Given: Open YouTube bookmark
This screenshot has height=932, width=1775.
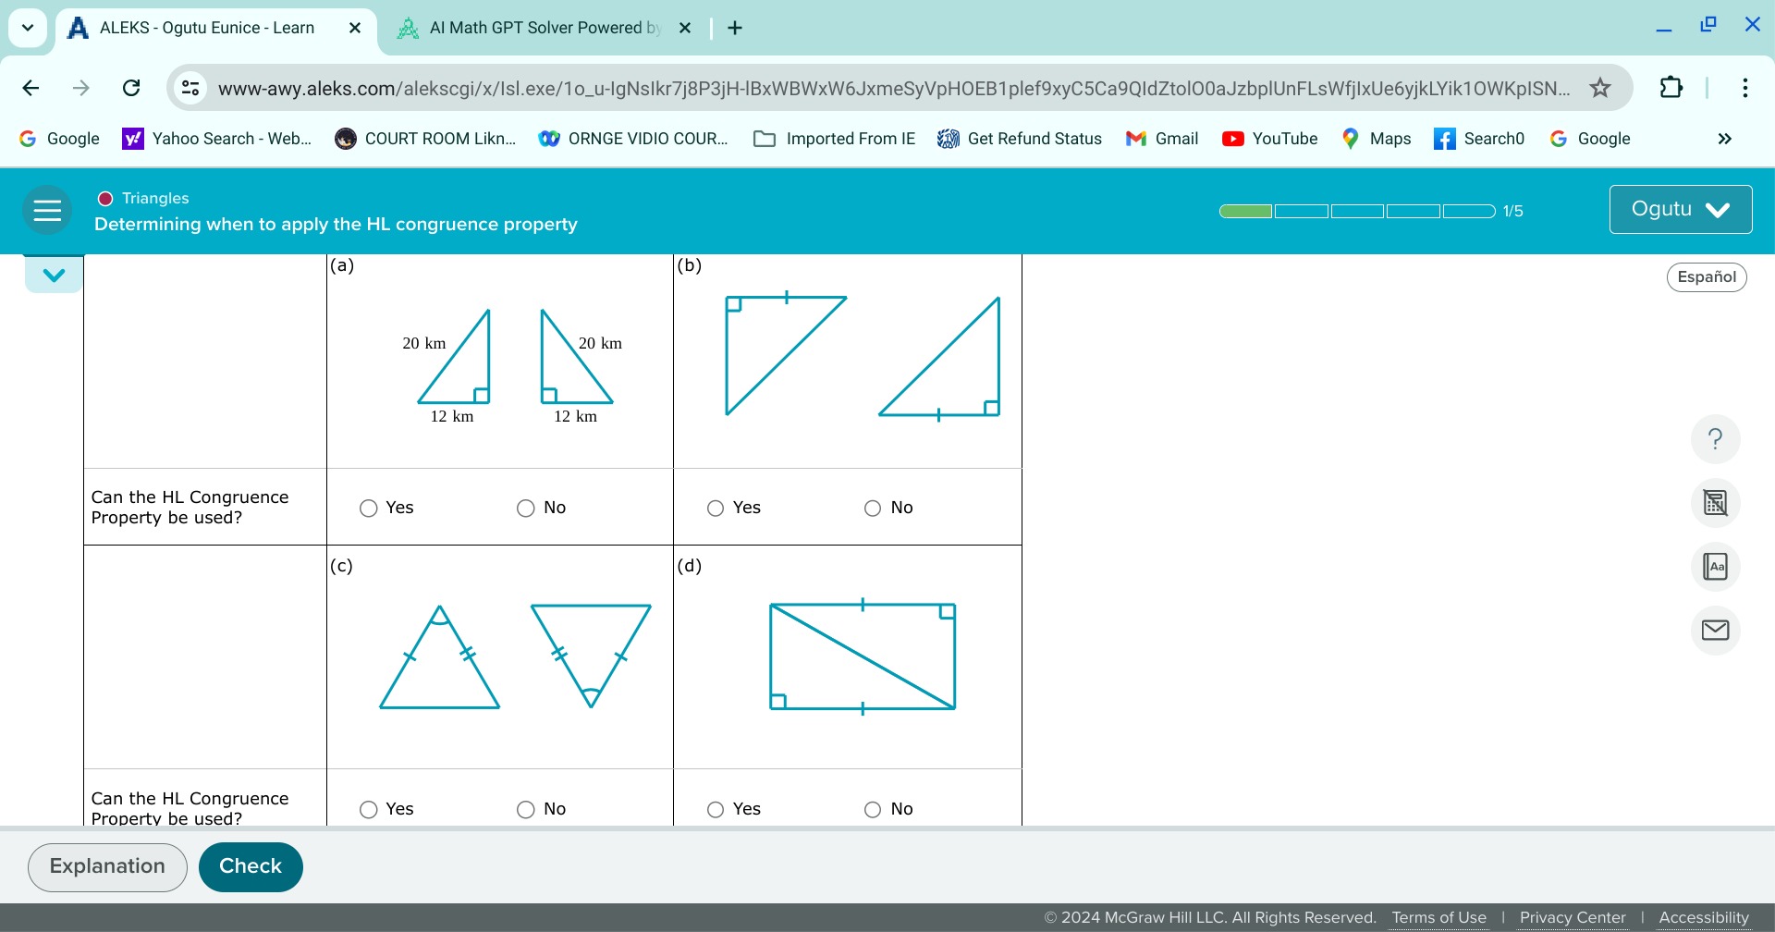Looking at the screenshot, I should pyautogui.click(x=1270, y=139).
